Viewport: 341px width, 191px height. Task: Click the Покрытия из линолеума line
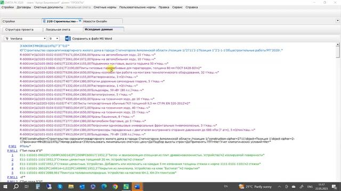110,168
